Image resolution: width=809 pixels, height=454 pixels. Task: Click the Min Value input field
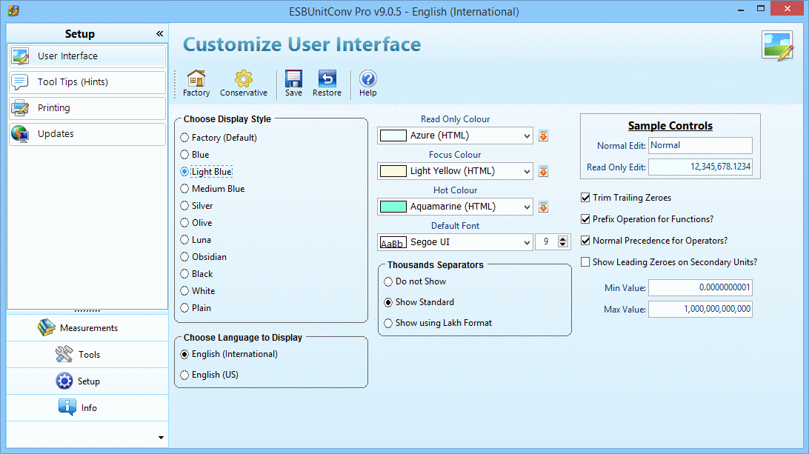(700, 287)
